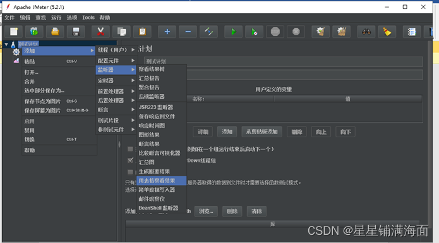Screen dimensions: 439x243
Task: Open the Templates icon in toolbar
Action: [34, 32]
